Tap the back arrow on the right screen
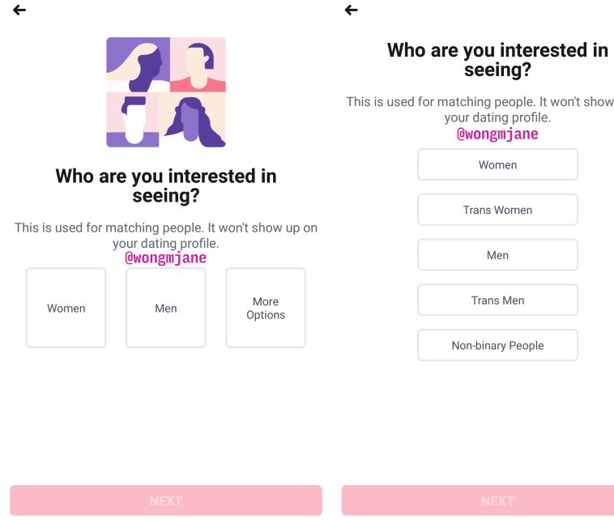This screenshot has height=520, width=614. pos(351,10)
